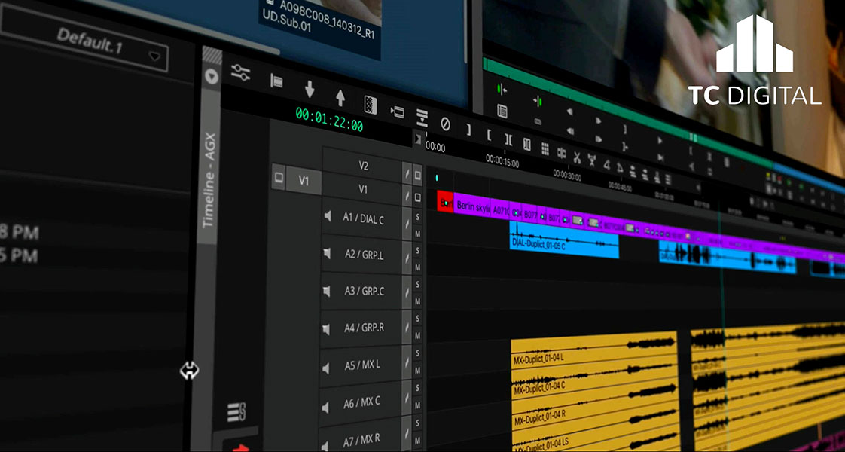Click the lift icon next to scissors

click(x=592, y=160)
